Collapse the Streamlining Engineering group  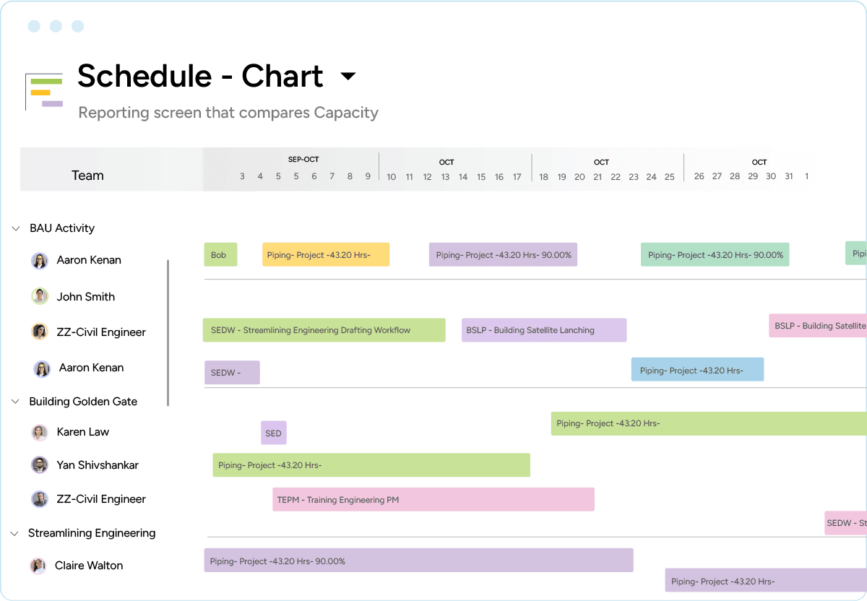coord(15,532)
